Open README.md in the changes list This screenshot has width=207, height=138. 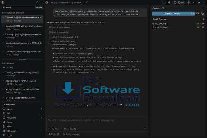178,24
